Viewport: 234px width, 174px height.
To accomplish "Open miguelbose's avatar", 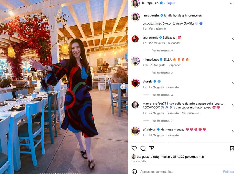I will pos(135,61).
